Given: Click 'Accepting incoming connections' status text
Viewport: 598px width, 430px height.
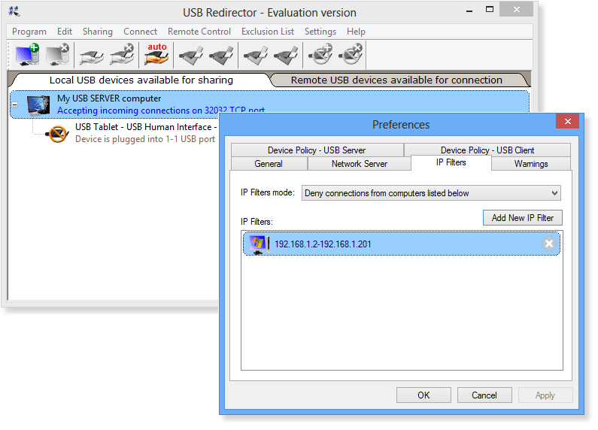Looking at the screenshot, I should [x=160, y=111].
